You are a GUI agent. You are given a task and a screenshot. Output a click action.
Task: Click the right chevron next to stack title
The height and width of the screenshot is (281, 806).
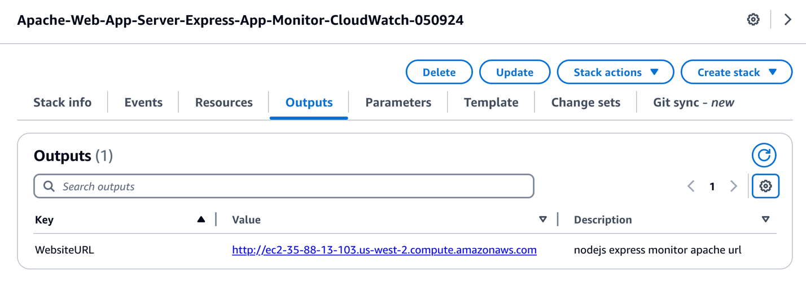point(788,20)
